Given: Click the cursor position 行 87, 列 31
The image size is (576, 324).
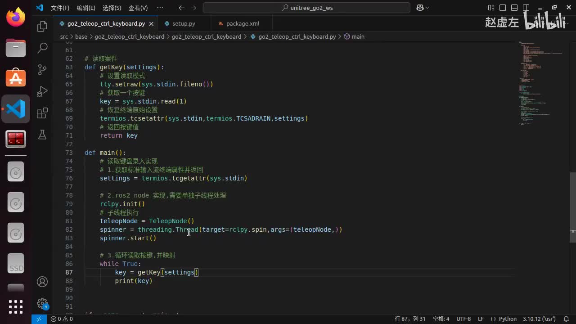Looking at the screenshot, I should 410,319.
